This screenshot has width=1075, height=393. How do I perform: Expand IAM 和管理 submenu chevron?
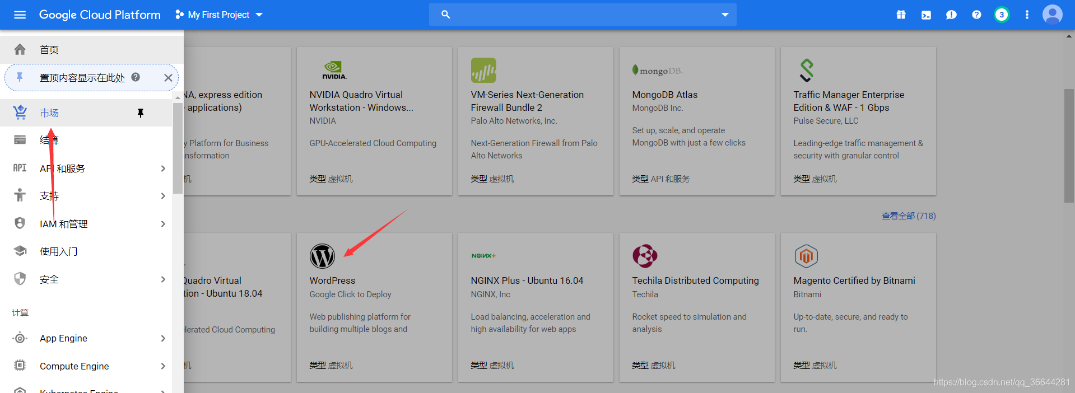click(163, 224)
